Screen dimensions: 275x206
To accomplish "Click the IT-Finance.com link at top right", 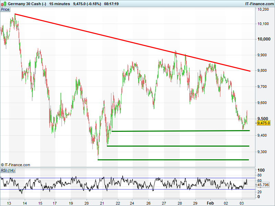I will pos(259,4).
